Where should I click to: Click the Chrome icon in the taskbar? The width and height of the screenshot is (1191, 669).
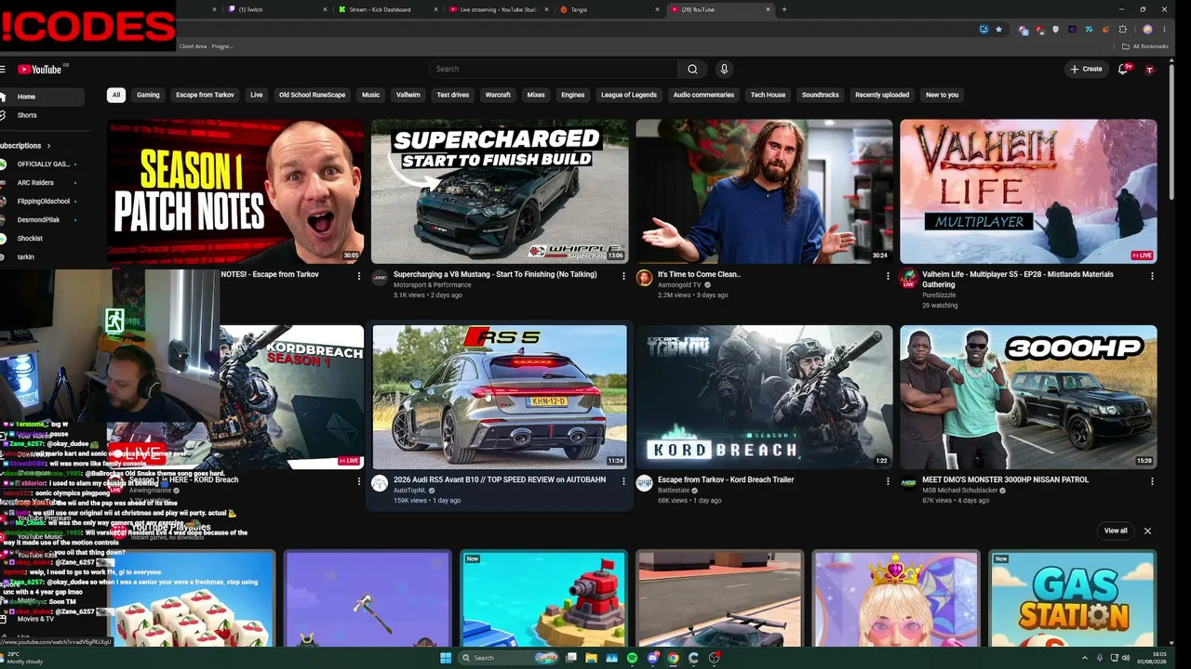coord(673,658)
